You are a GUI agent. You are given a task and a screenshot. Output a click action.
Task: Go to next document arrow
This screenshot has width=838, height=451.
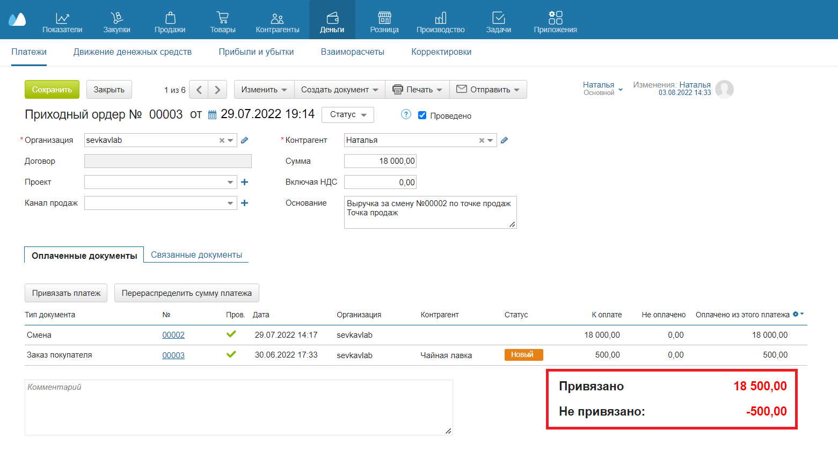(x=217, y=90)
